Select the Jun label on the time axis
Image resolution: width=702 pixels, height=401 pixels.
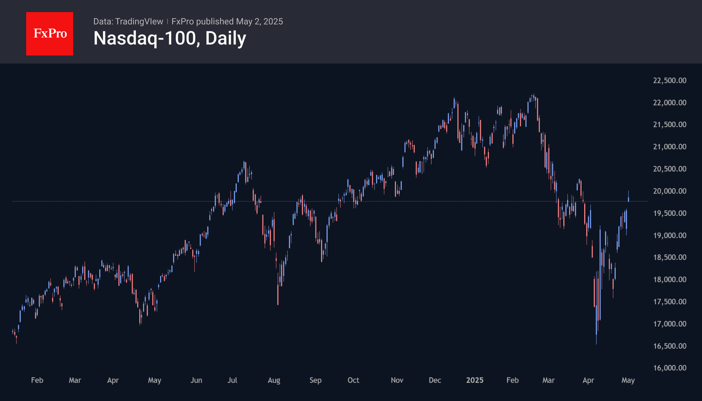196,380
